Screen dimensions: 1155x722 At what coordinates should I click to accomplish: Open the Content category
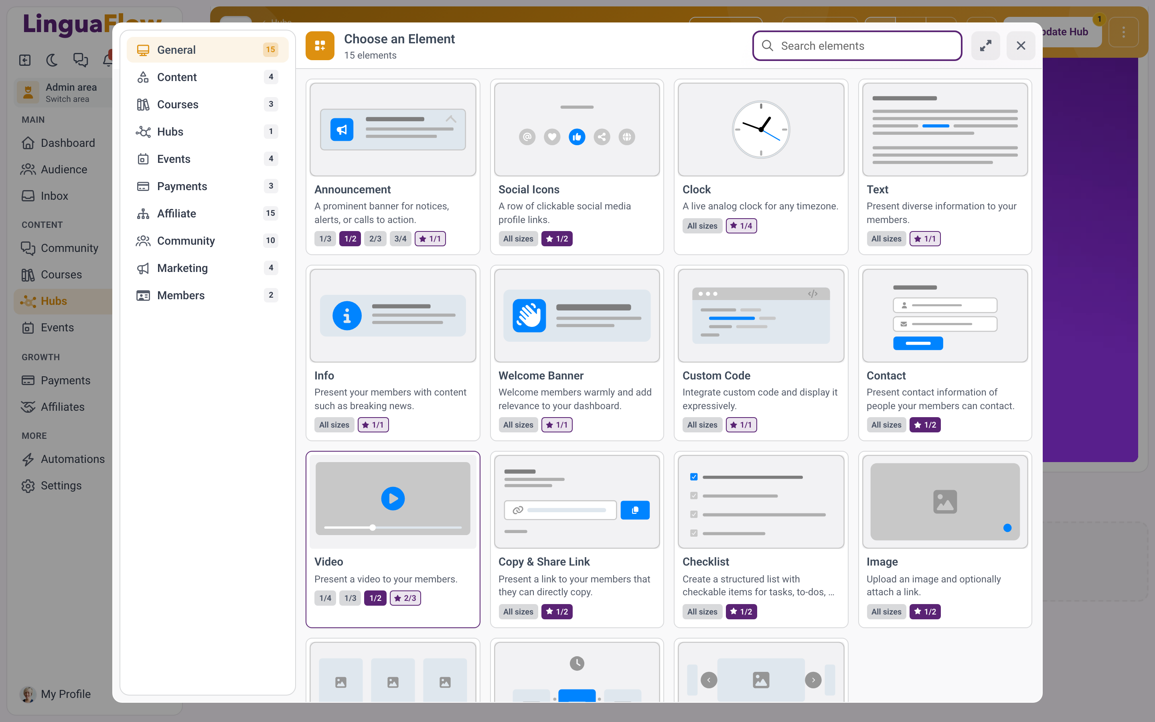[208, 77]
